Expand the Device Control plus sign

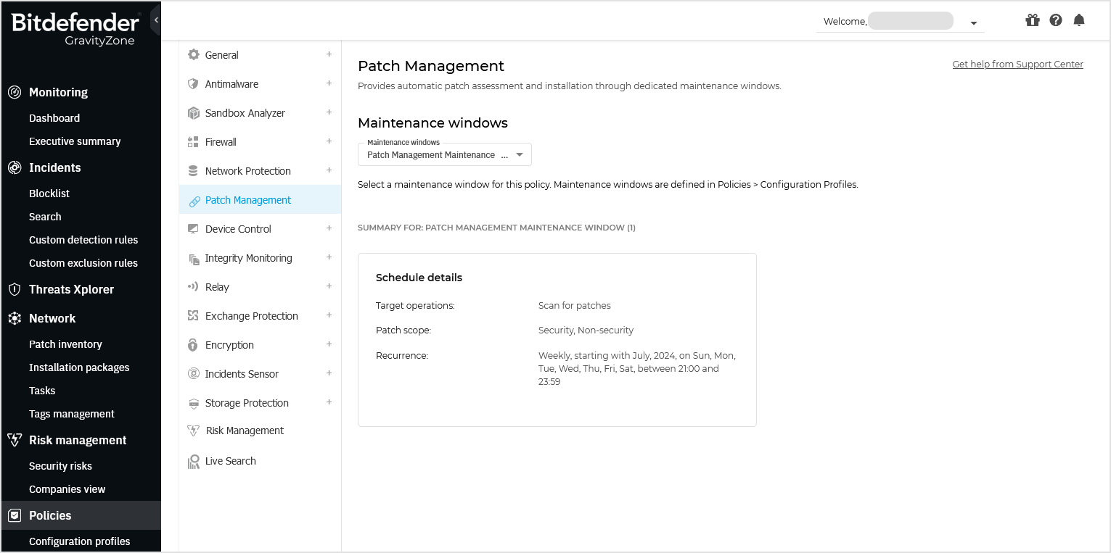[x=329, y=228]
